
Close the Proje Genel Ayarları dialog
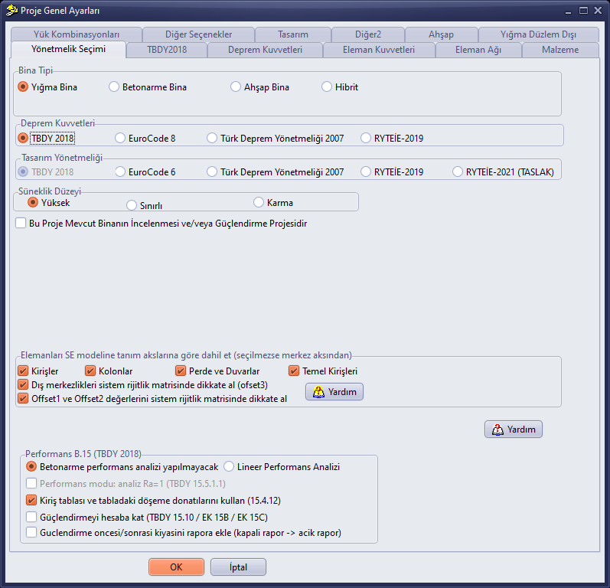point(598,11)
